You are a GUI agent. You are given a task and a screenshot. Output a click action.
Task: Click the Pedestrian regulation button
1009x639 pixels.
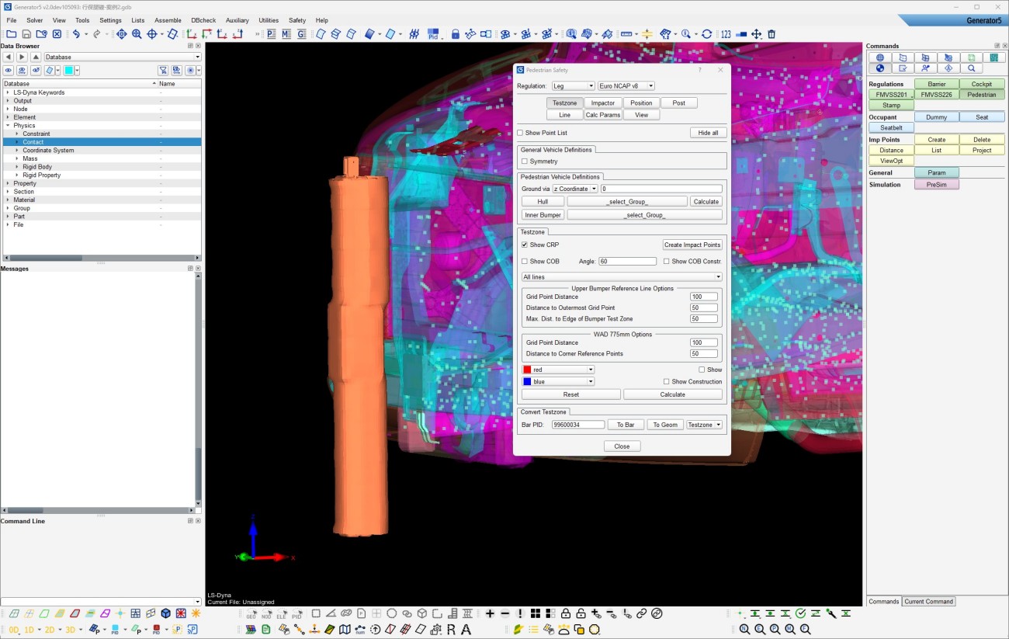coord(982,95)
